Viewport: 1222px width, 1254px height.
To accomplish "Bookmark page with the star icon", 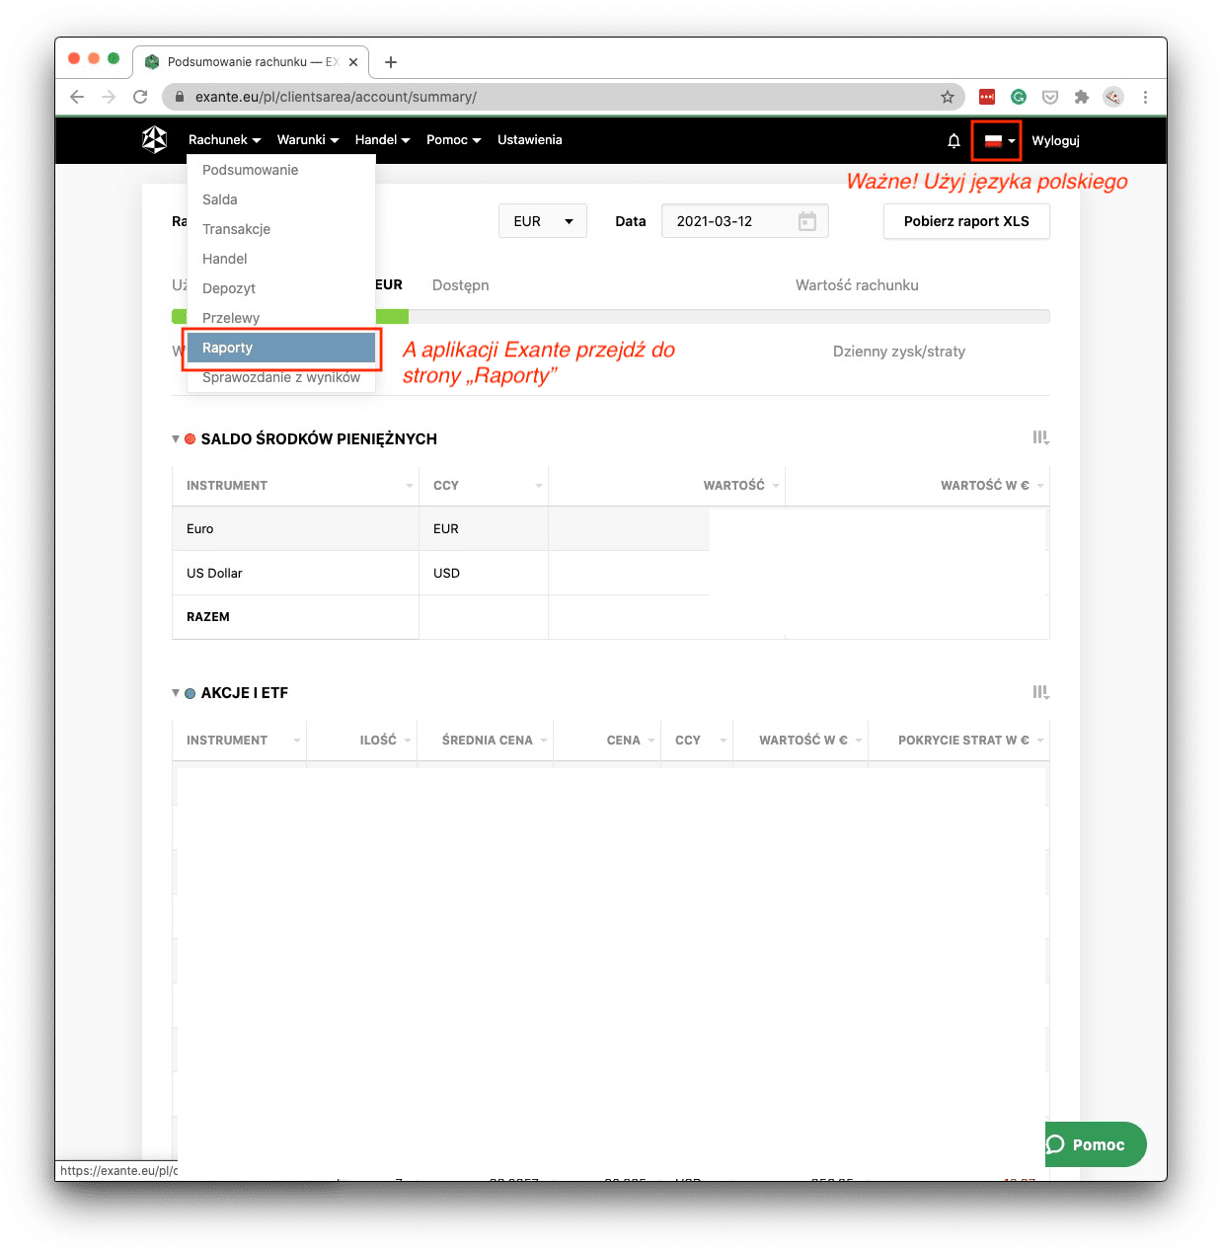I will (x=947, y=97).
